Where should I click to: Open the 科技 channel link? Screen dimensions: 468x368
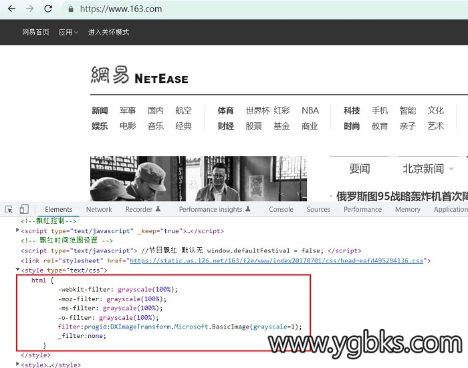352,111
